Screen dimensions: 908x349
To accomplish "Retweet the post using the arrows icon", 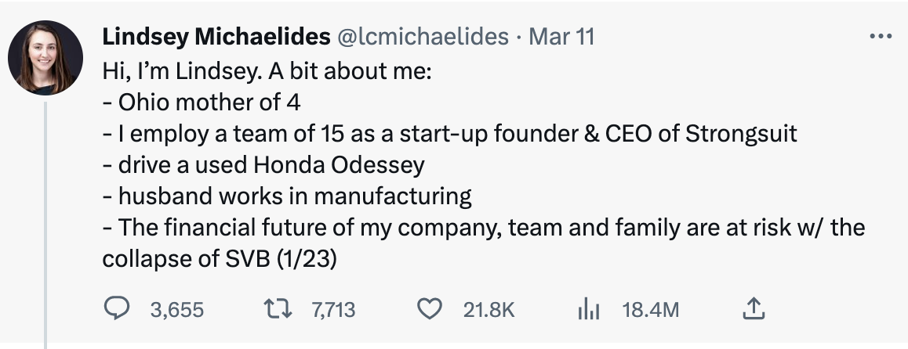I will [x=277, y=310].
